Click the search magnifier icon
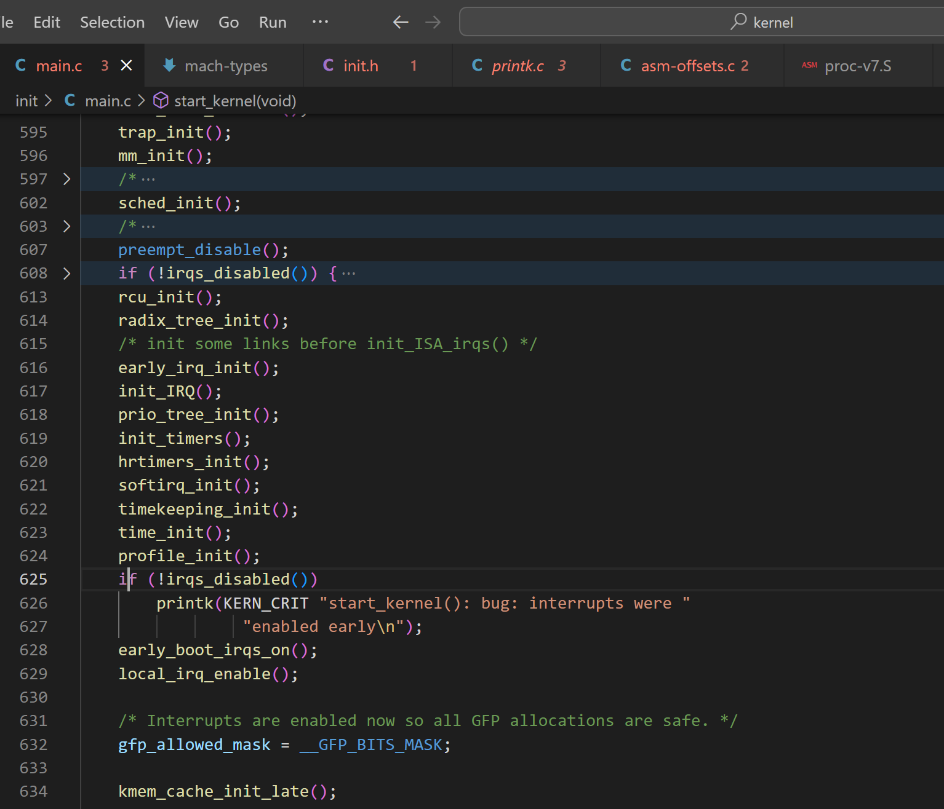Image resolution: width=944 pixels, height=809 pixels. (x=738, y=22)
